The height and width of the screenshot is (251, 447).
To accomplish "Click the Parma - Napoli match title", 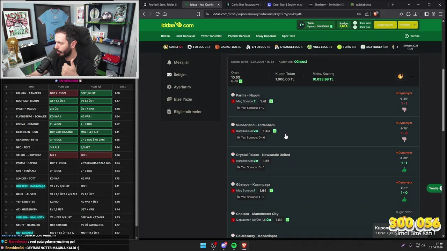I will [248, 95].
